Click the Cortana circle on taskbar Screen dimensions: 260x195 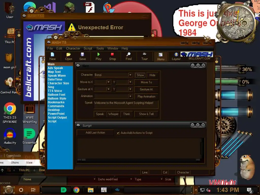(x=21, y=190)
